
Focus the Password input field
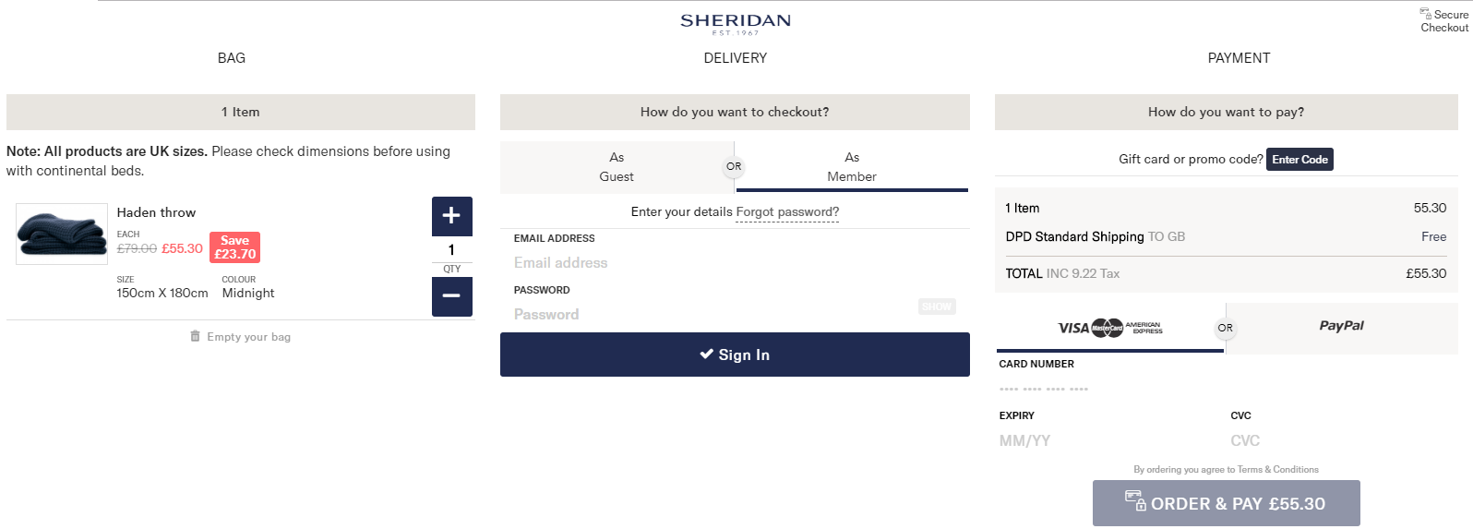point(711,315)
